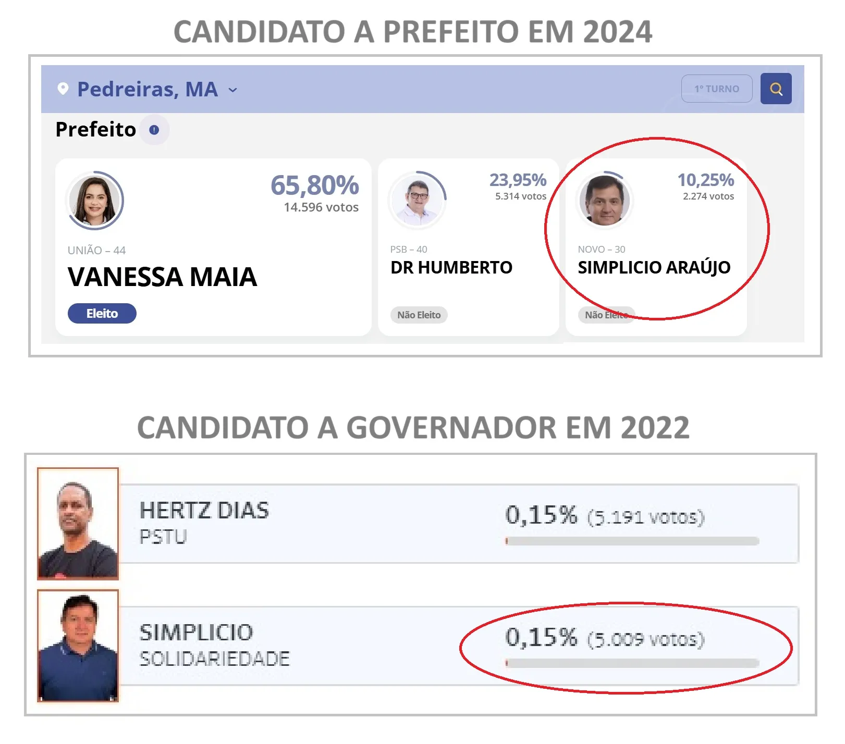Click Vanessa Maia's candidate photo
Viewport: 845px width, 744px height.
[x=95, y=201]
